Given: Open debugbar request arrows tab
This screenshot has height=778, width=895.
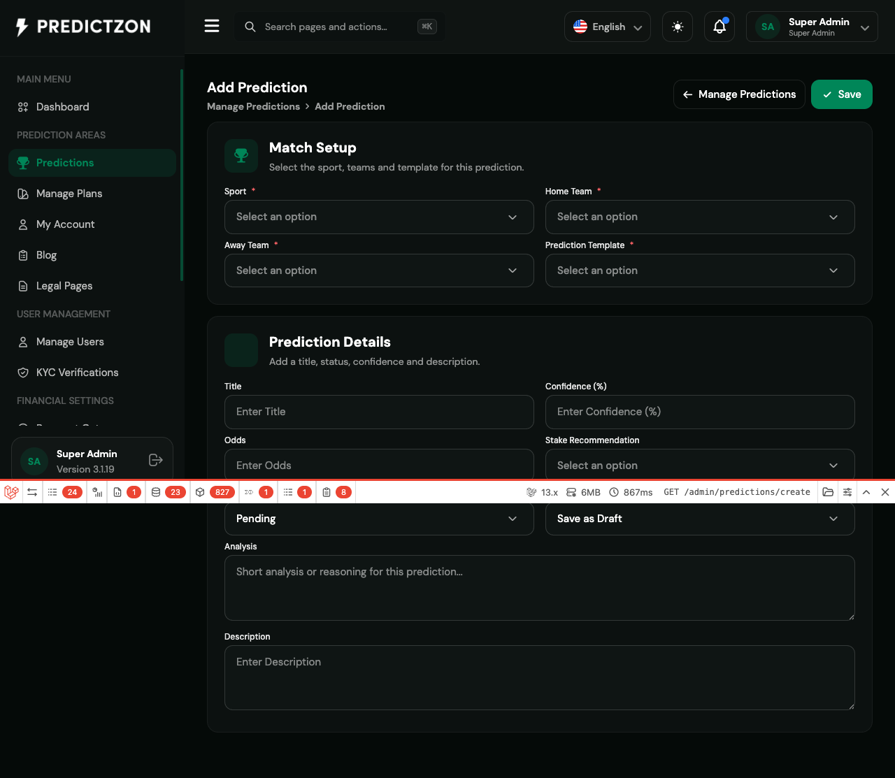Looking at the screenshot, I should 32,492.
